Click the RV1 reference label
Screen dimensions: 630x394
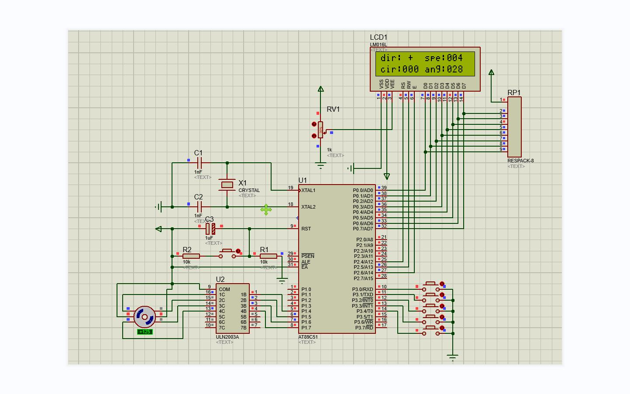(x=333, y=109)
